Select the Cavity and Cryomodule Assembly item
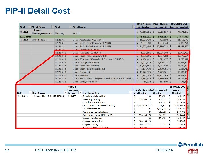The image size is (208, 156). click(x=99, y=106)
